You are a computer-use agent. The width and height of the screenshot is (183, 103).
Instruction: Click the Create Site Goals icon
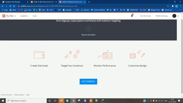tap(39, 55)
